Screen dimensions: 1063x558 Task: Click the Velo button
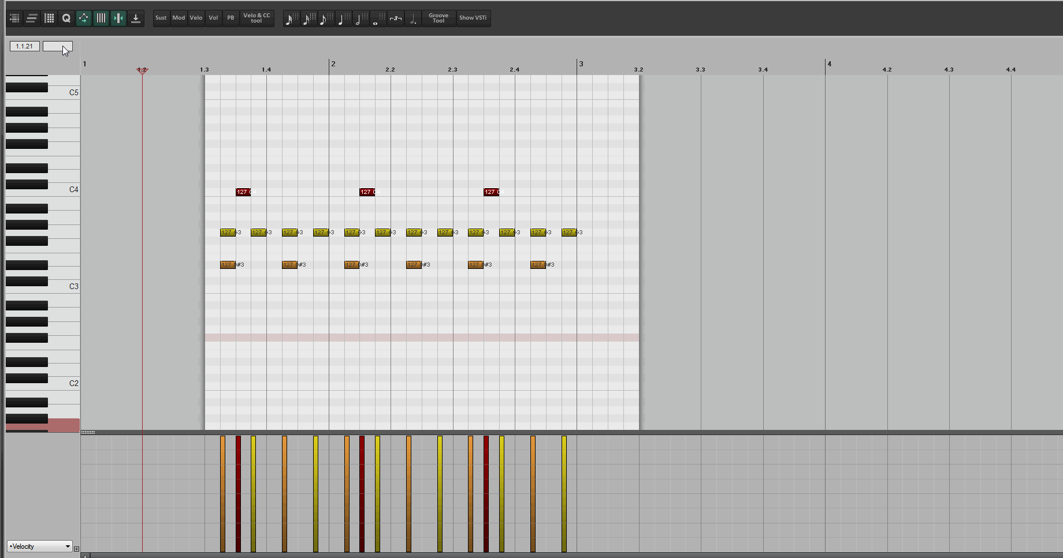pos(196,18)
